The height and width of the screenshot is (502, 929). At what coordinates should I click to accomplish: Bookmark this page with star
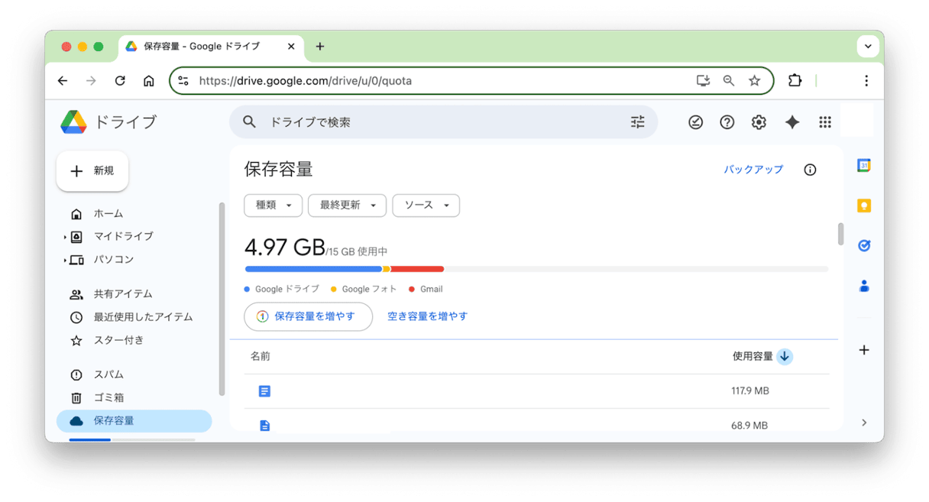[755, 80]
